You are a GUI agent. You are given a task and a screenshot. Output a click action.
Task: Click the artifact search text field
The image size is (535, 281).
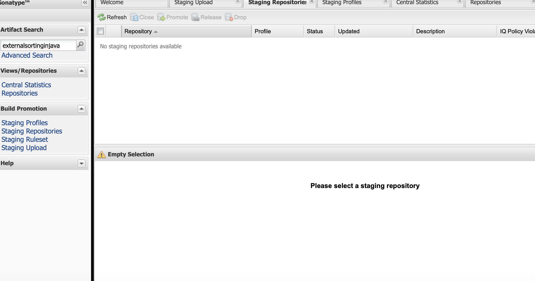click(39, 45)
